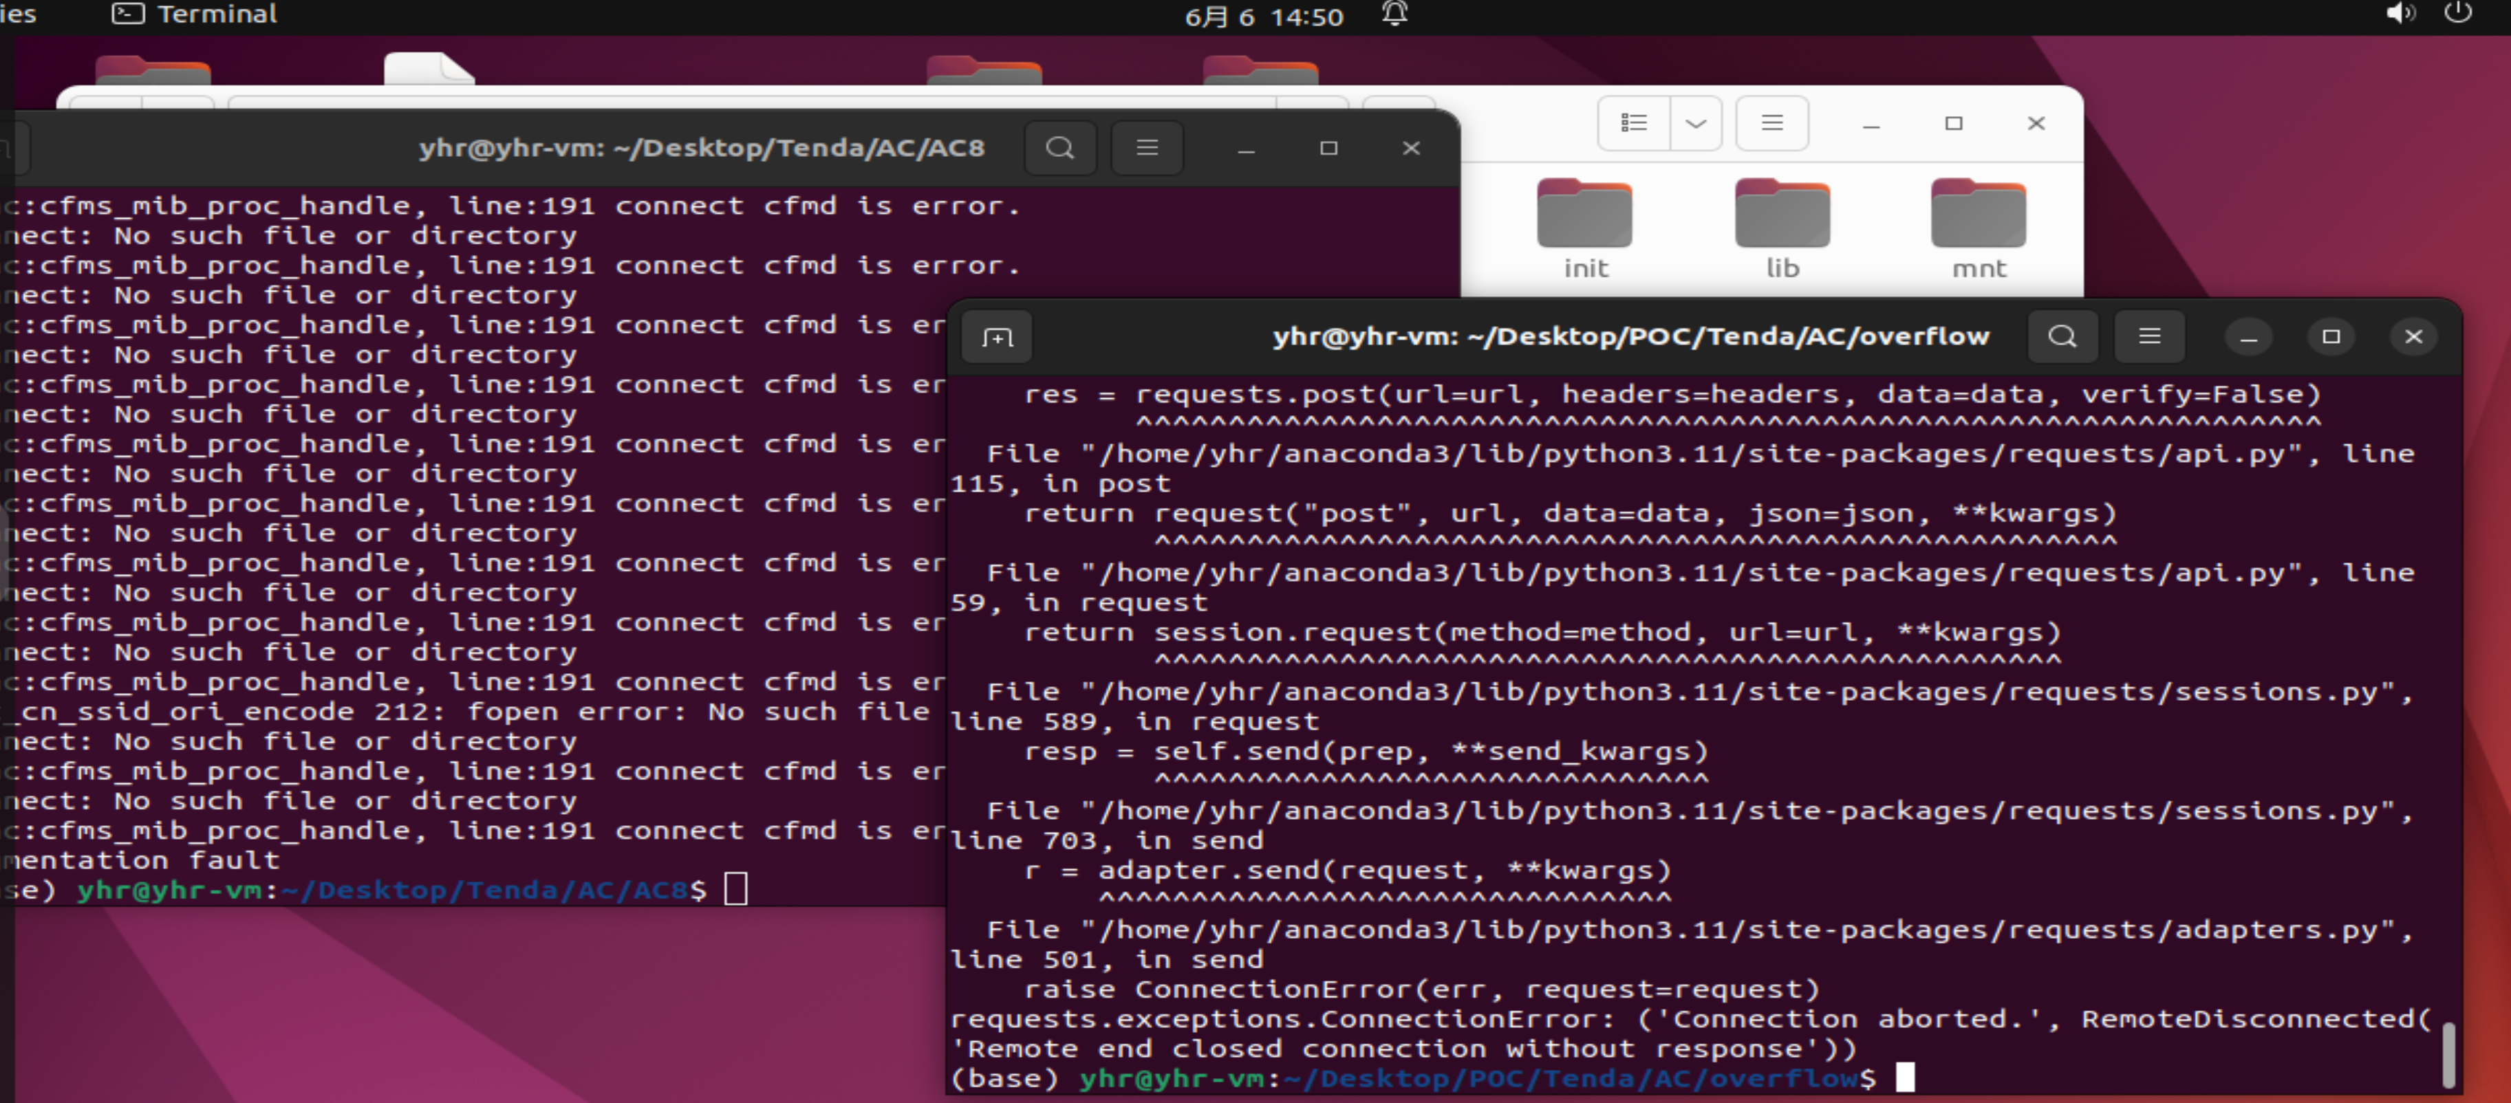Toggle list view in file manager

point(1632,123)
